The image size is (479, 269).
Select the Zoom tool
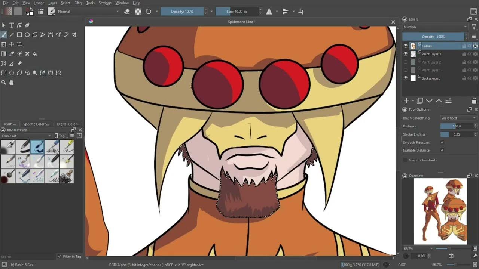click(4, 83)
